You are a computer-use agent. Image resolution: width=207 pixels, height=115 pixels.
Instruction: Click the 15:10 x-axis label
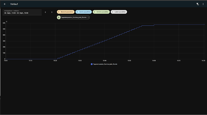(x=31, y=60)
